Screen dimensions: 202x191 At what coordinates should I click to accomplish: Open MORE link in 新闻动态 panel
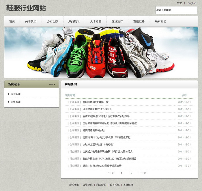click(52, 84)
